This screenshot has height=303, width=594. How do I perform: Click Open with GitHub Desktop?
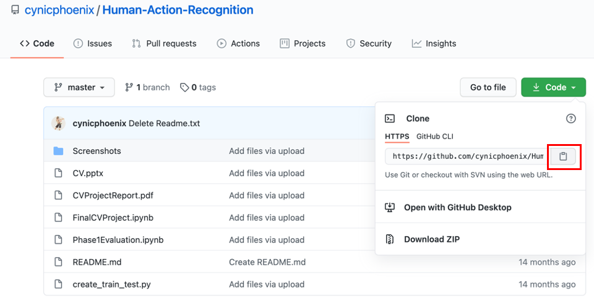click(458, 207)
